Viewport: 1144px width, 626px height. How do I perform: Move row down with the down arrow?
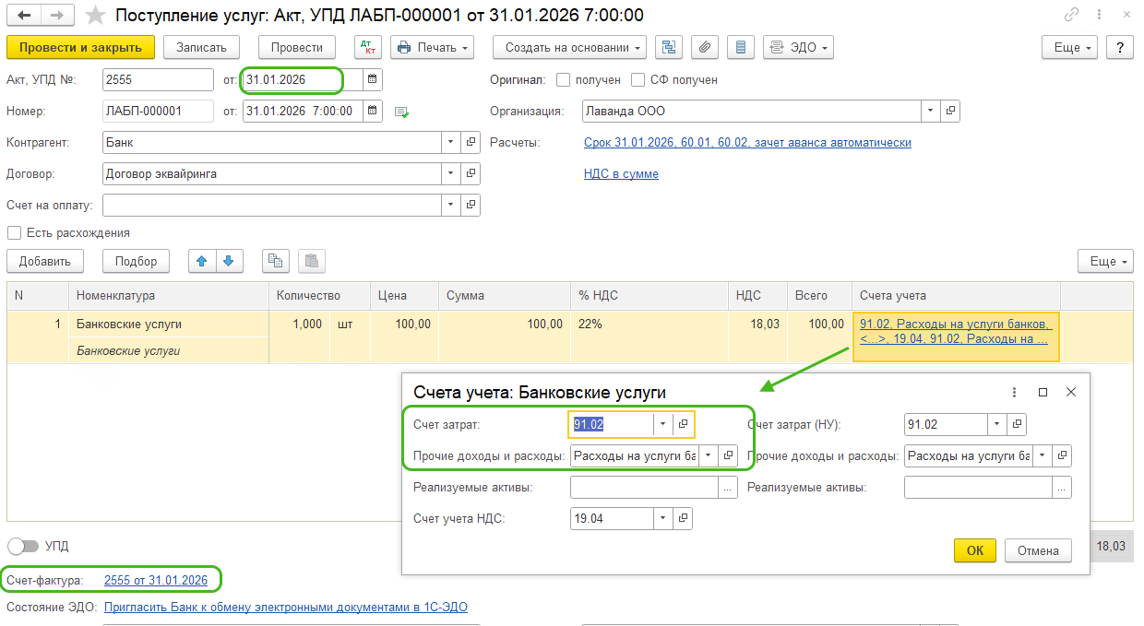(x=228, y=261)
